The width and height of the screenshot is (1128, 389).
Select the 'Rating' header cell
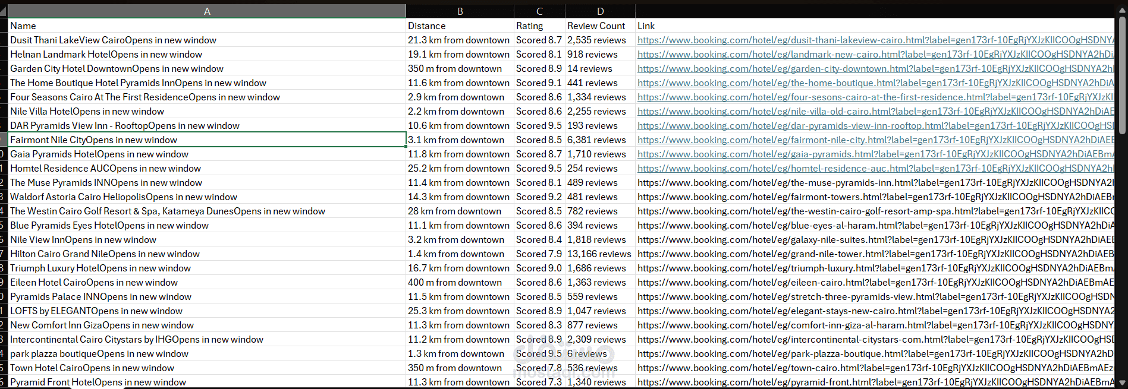539,26
